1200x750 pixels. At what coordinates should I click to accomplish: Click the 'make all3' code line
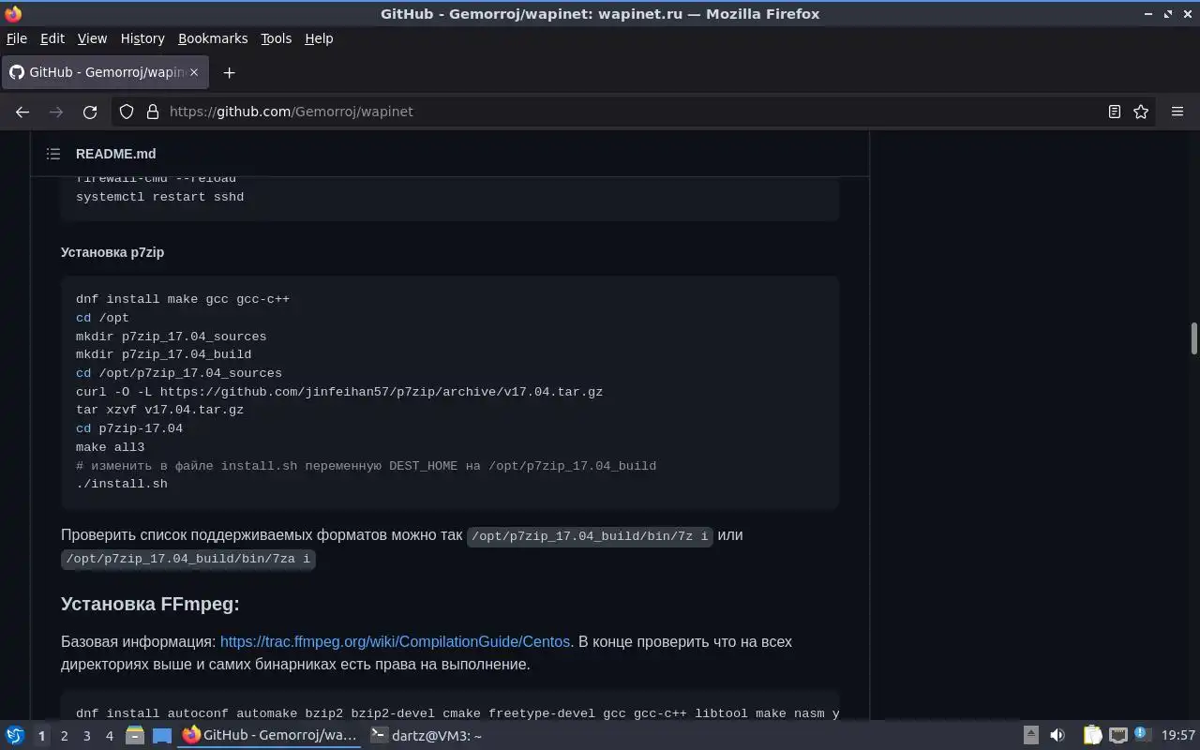(111, 447)
